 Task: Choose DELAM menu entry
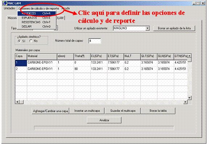click(37, 26)
